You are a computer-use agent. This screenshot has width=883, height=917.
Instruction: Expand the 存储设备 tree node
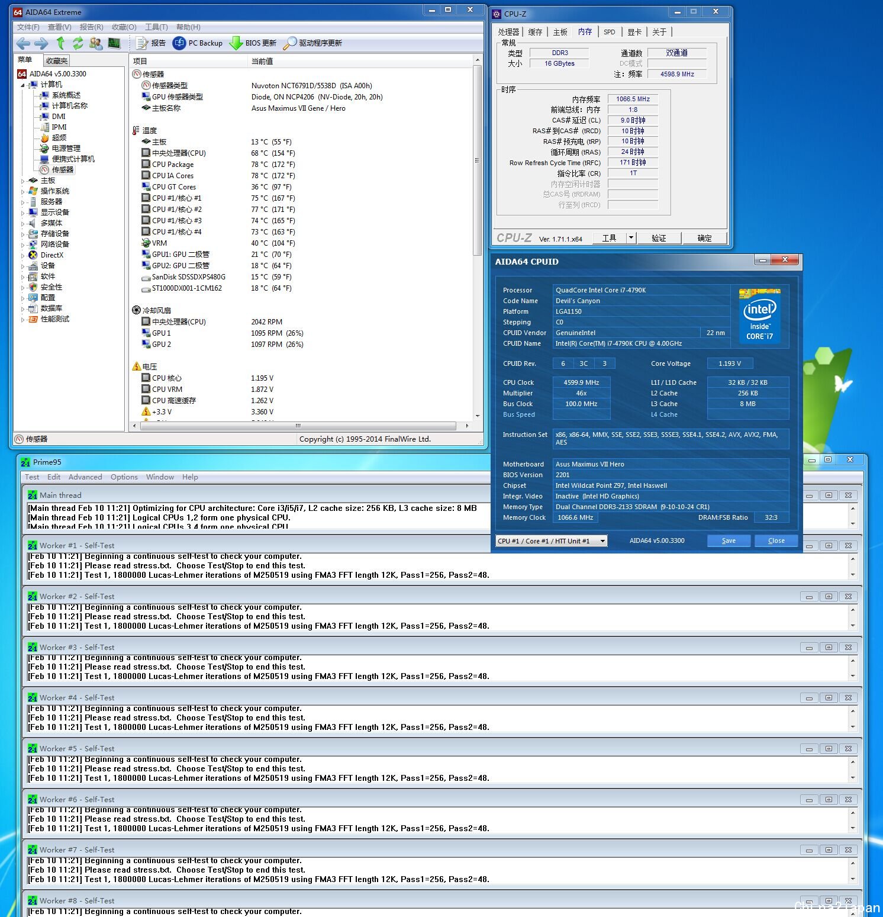(x=23, y=234)
